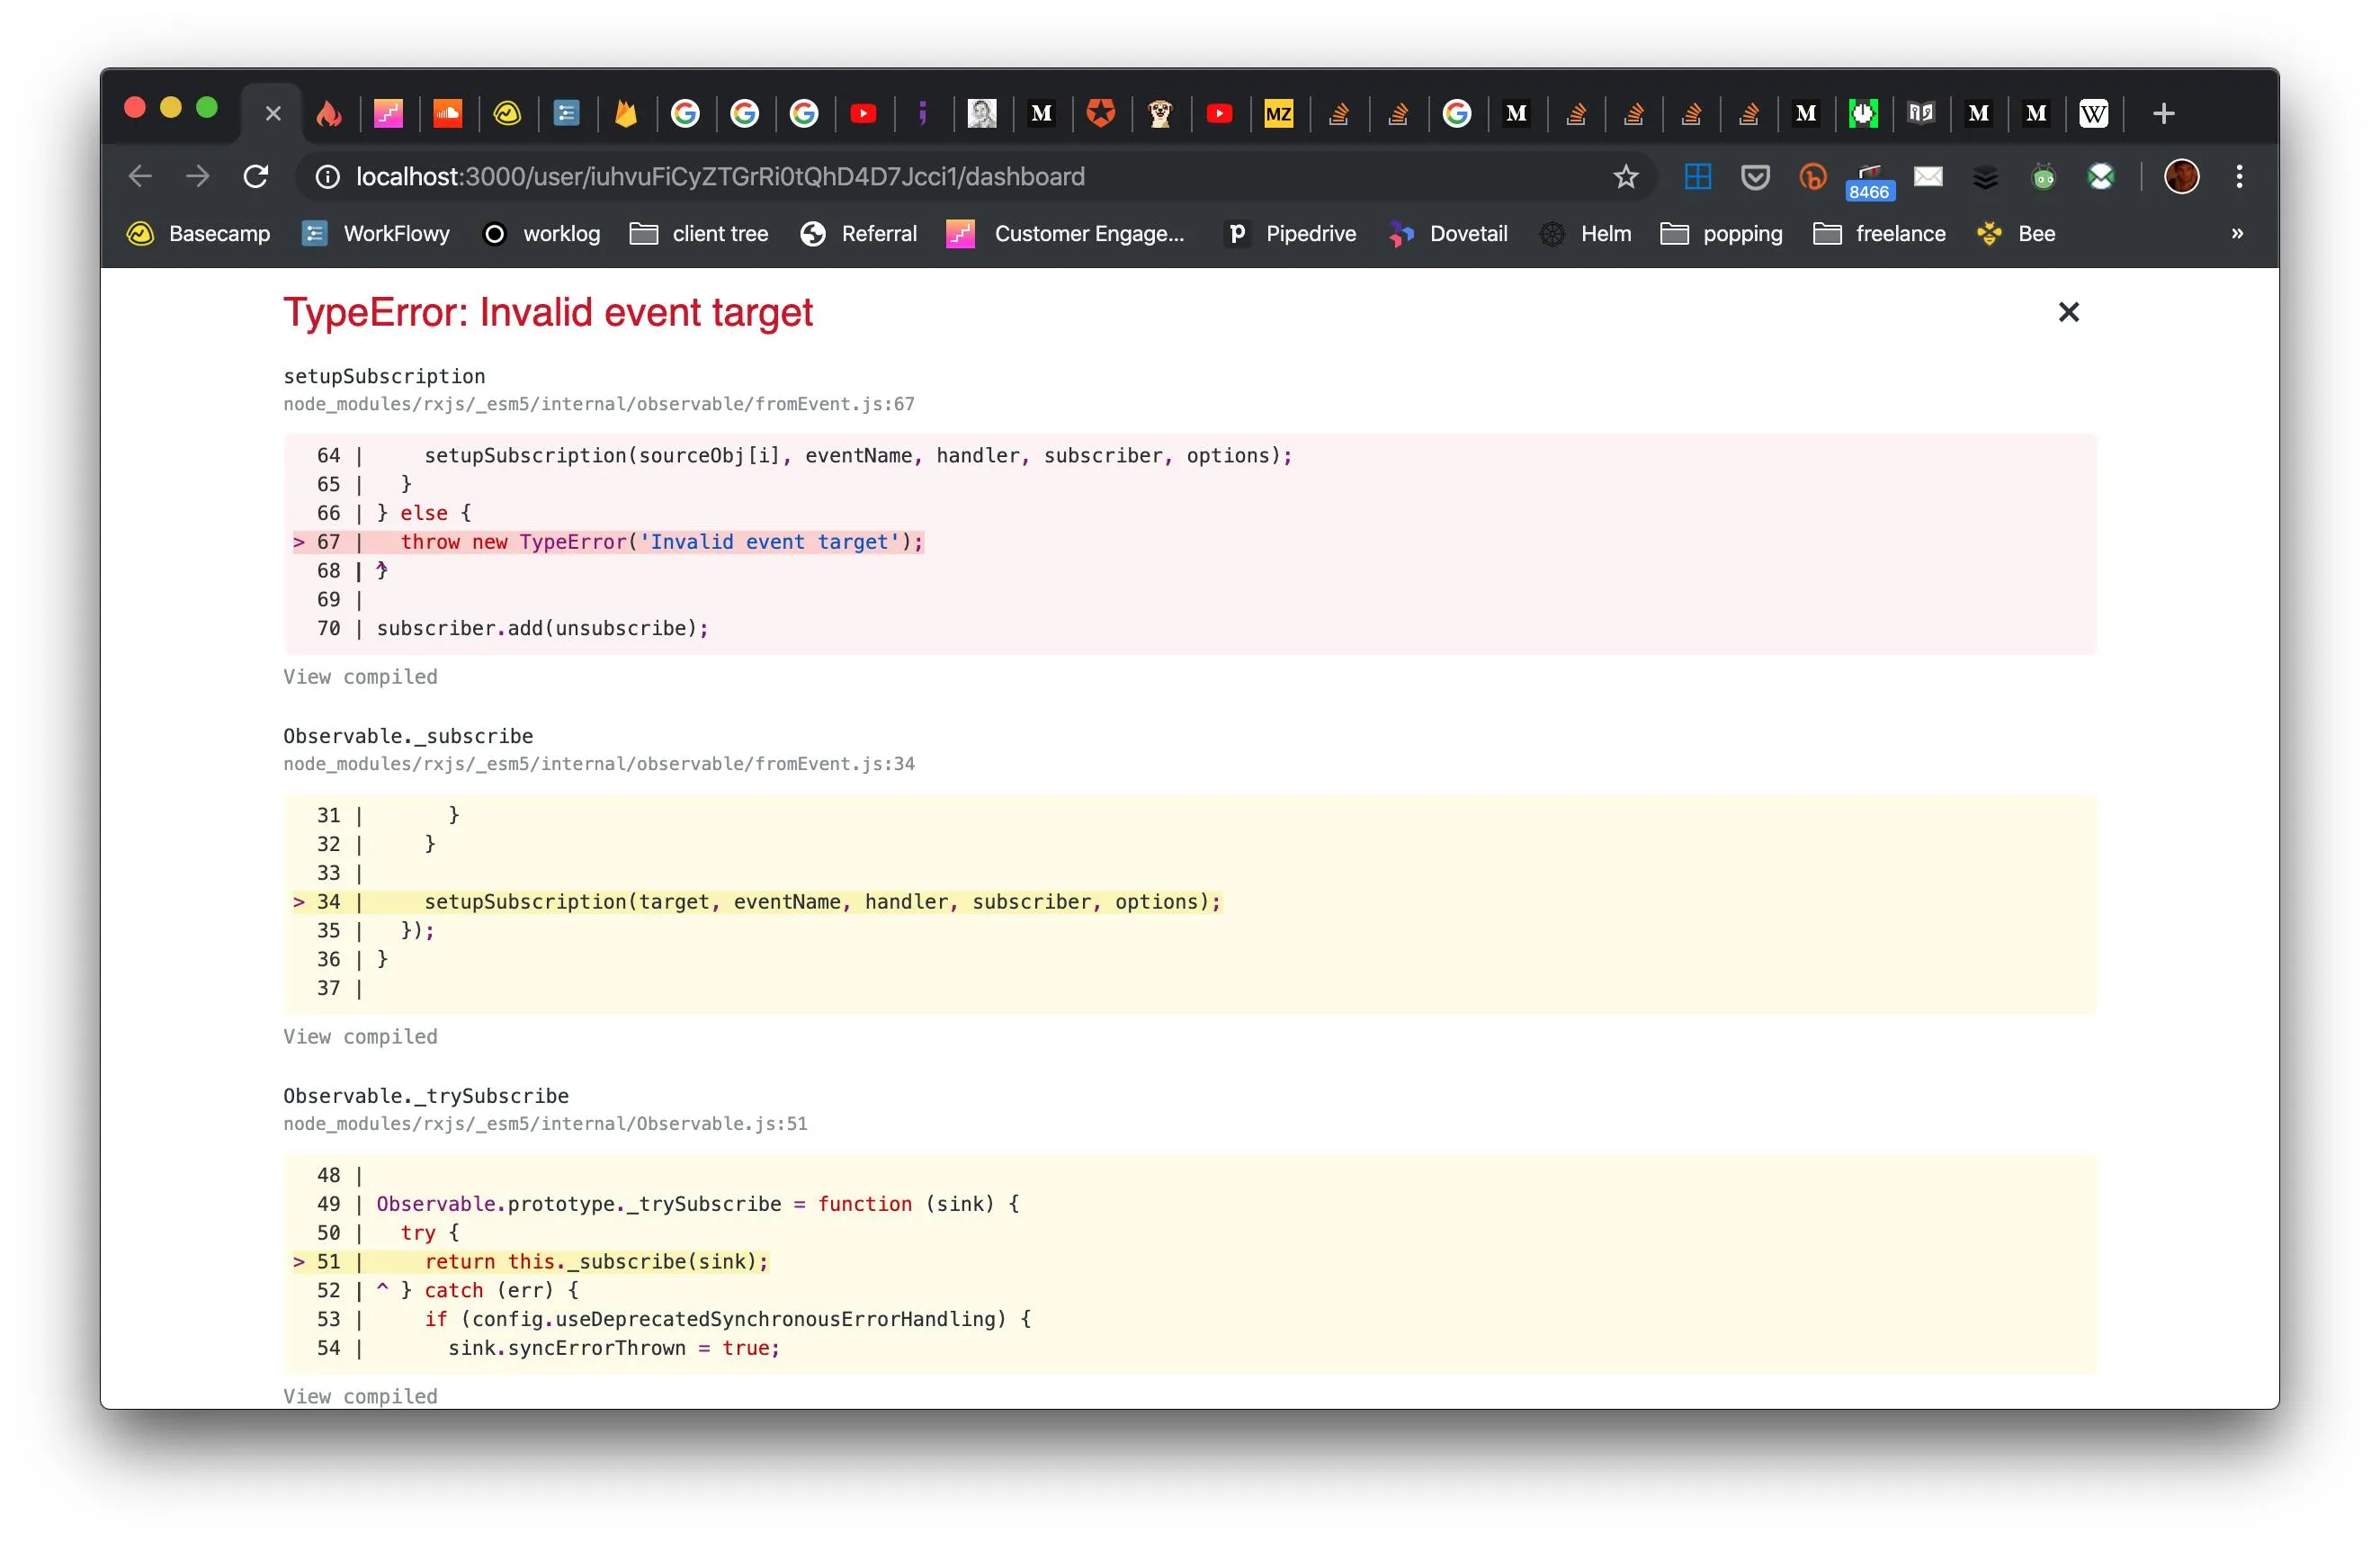Screen dimensions: 2380x1542
Task: Go back with the back arrow
Action: click(140, 177)
